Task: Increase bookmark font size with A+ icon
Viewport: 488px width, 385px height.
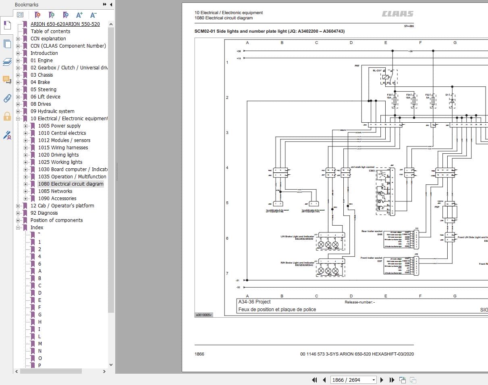Action: (x=79, y=15)
